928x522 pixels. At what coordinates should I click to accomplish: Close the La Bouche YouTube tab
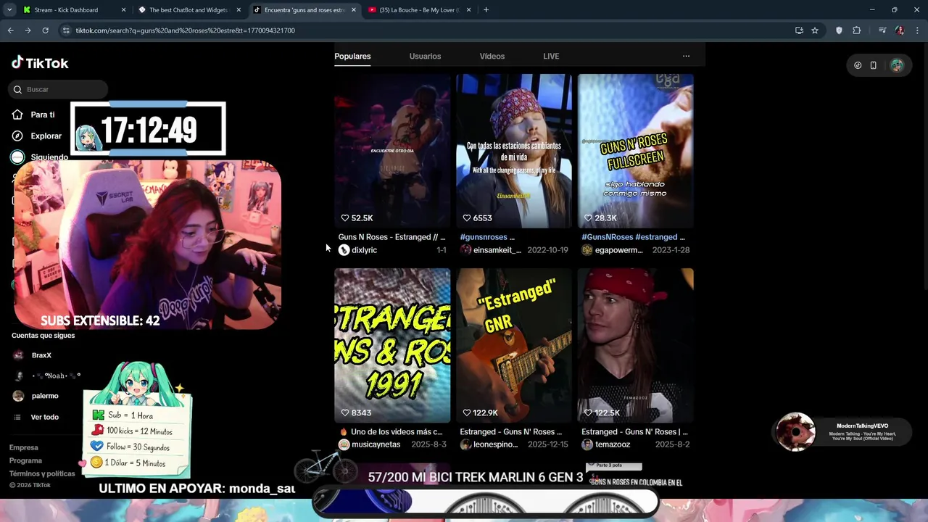(468, 10)
